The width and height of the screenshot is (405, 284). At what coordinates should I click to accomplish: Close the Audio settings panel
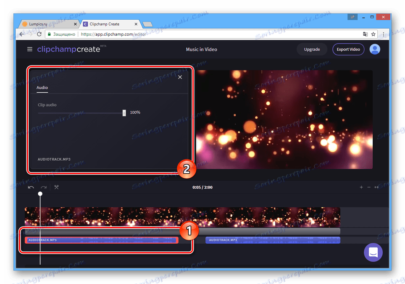click(180, 77)
